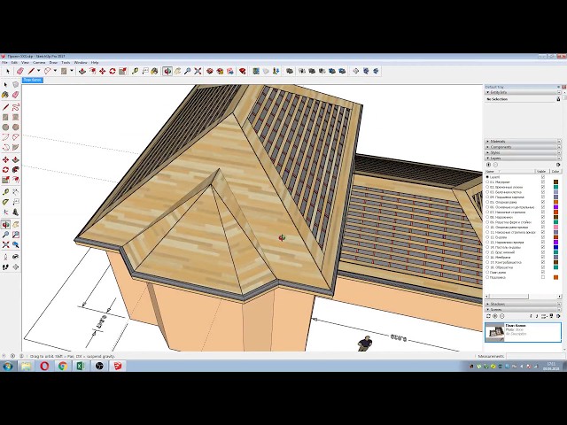
Task: Select Push/Pull in the top toolbar
Action: click(82, 71)
